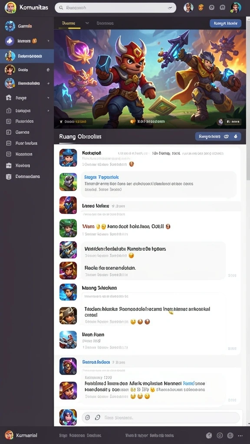The height and width of the screenshot is (444, 250).
Task: Click the center text link in the footer bar
Action: pos(149,435)
